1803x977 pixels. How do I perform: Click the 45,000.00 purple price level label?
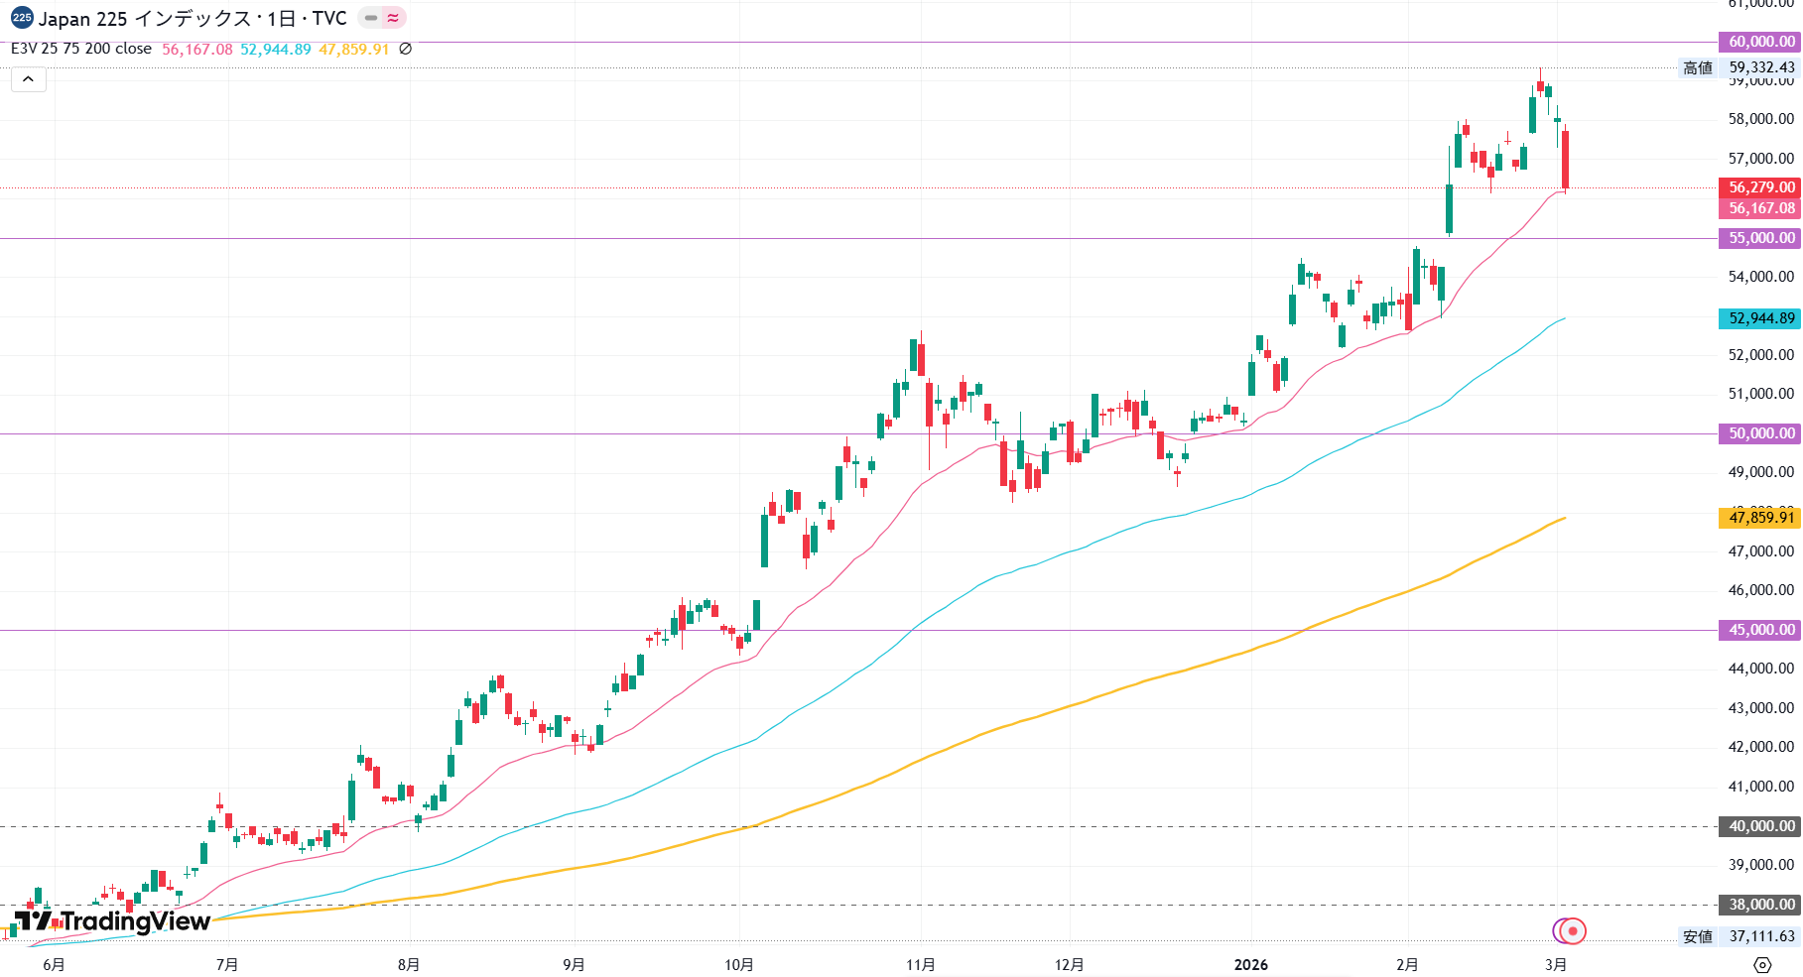(1760, 630)
